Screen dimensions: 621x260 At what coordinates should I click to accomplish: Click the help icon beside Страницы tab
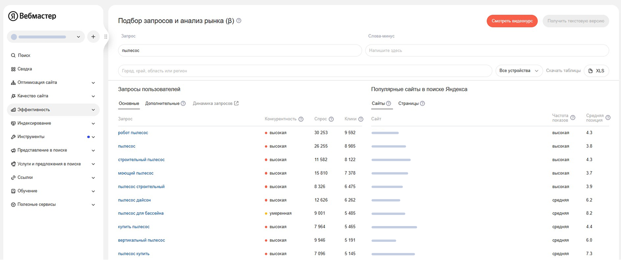tap(422, 103)
